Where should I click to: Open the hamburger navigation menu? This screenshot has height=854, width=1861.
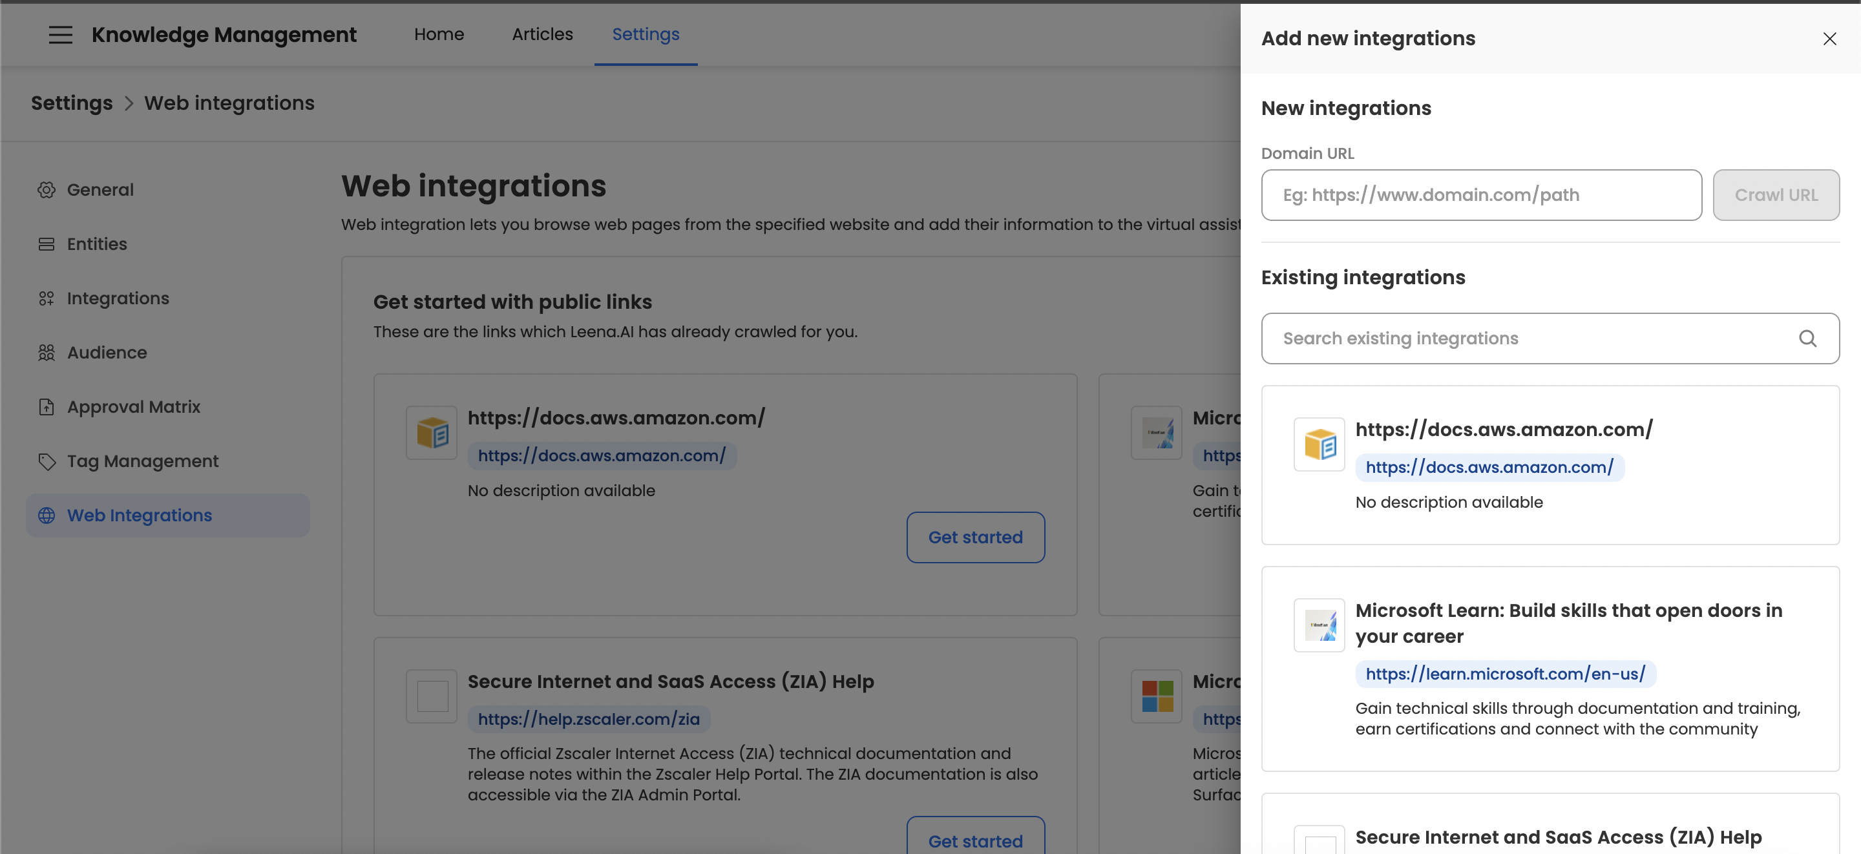pos(61,35)
